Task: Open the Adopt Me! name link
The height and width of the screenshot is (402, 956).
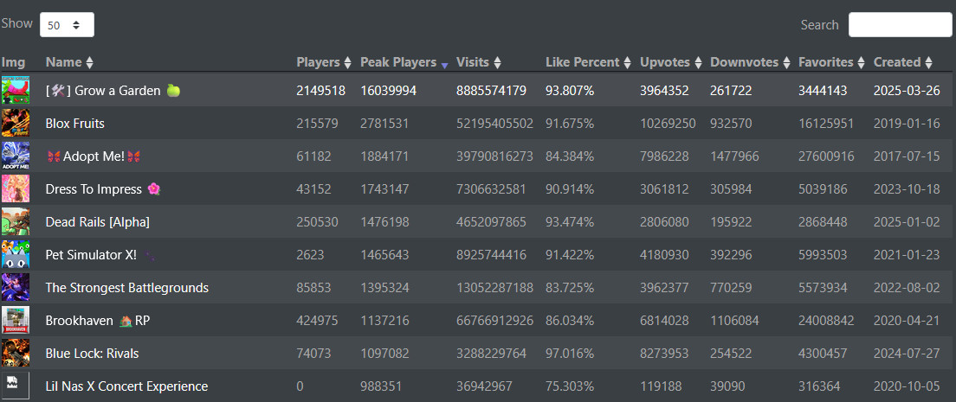Action: (94, 156)
